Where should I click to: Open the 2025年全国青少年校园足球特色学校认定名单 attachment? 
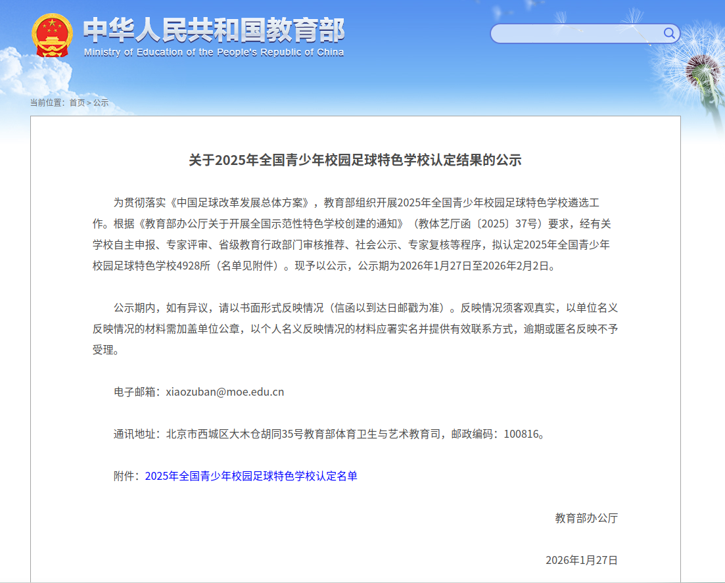pos(251,476)
